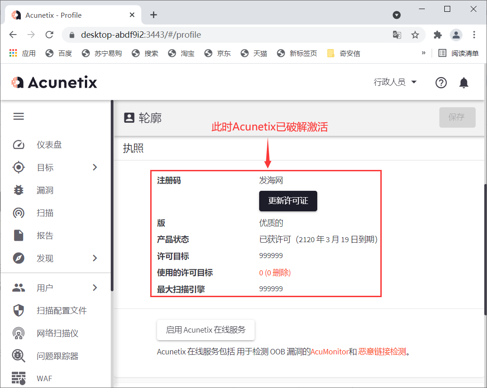
Task: Click the 0 (0 删除) used targets link
Action: tap(275, 273)
